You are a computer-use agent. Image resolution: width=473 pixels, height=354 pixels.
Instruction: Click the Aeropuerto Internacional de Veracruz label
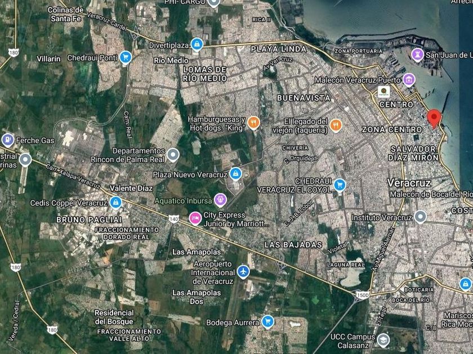213,273
